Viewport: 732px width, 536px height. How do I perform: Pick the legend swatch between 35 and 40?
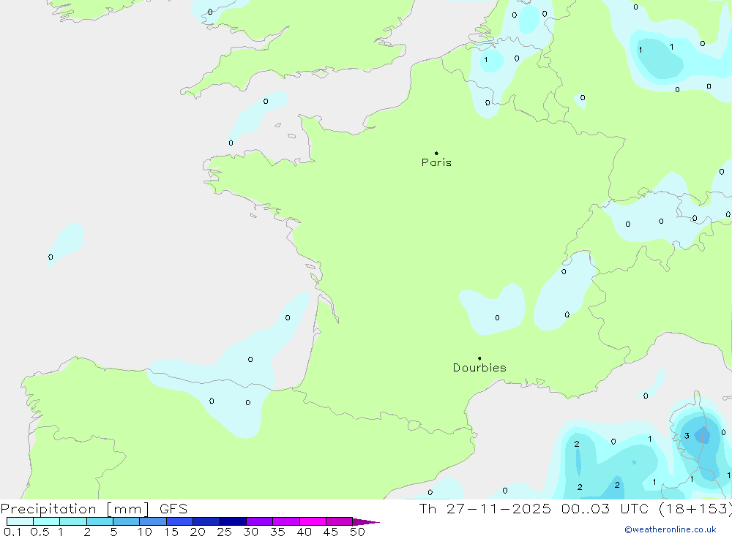point(286,521)
